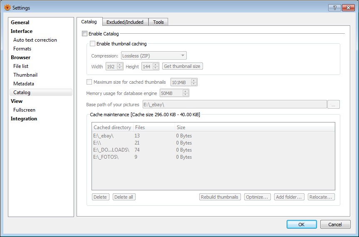Open the Compression Lossless (ZIP) dropdown
Screen dimensions: 359x237
[154, 55]
